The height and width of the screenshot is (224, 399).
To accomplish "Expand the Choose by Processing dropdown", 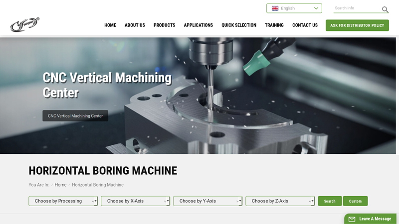I will pos(63,201).
